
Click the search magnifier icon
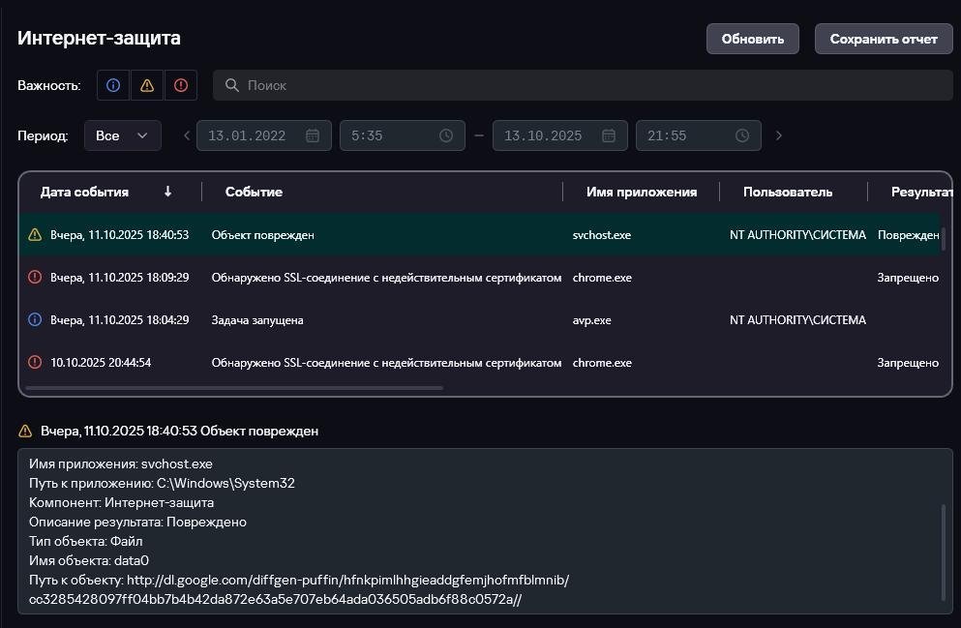pos(232,85)
